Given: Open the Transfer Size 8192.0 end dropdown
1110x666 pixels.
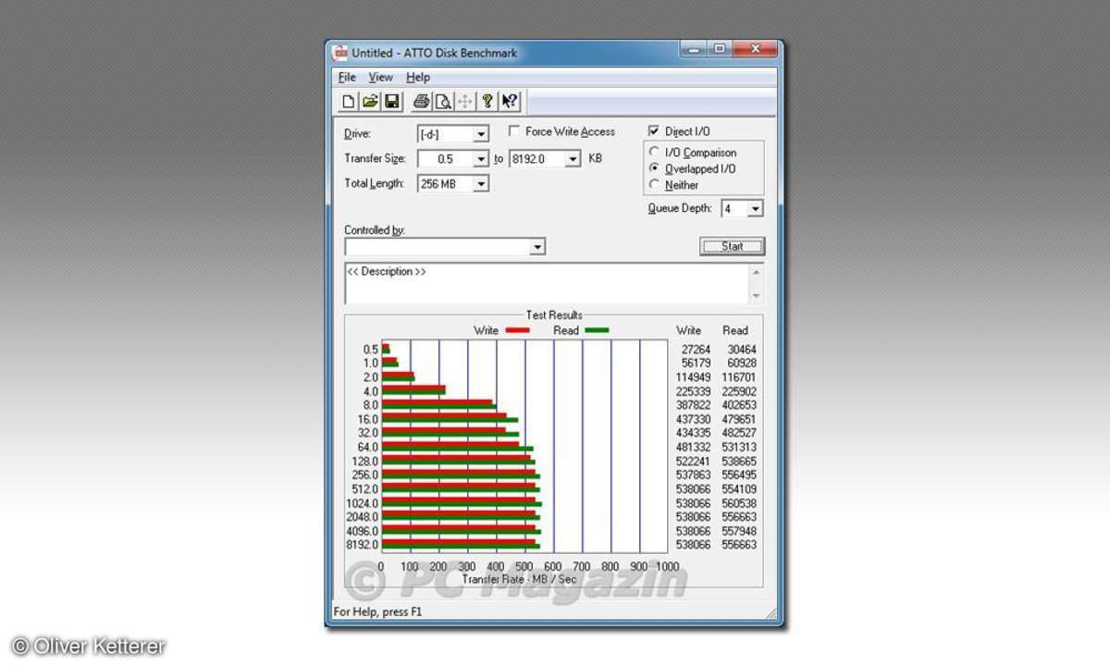Looking at the screenshot, I should pos(573,159).
